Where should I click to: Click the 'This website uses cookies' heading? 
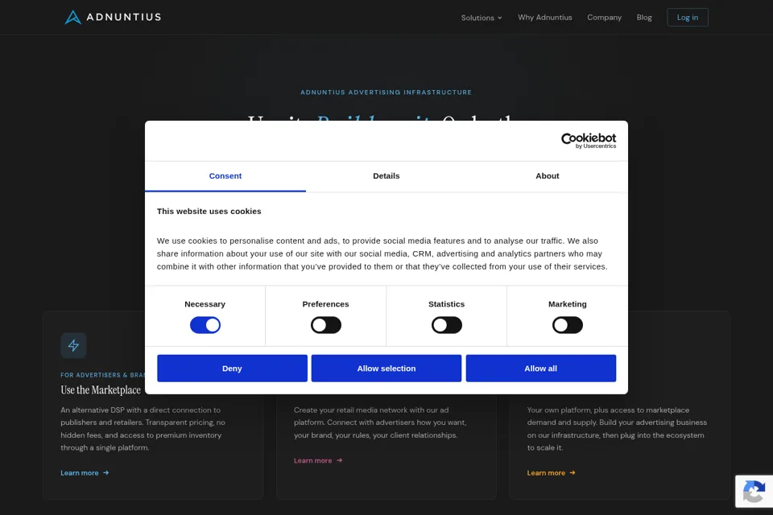tap(209, 211)
